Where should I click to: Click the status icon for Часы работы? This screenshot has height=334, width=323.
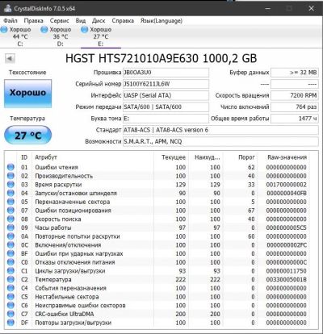point(10,228)
